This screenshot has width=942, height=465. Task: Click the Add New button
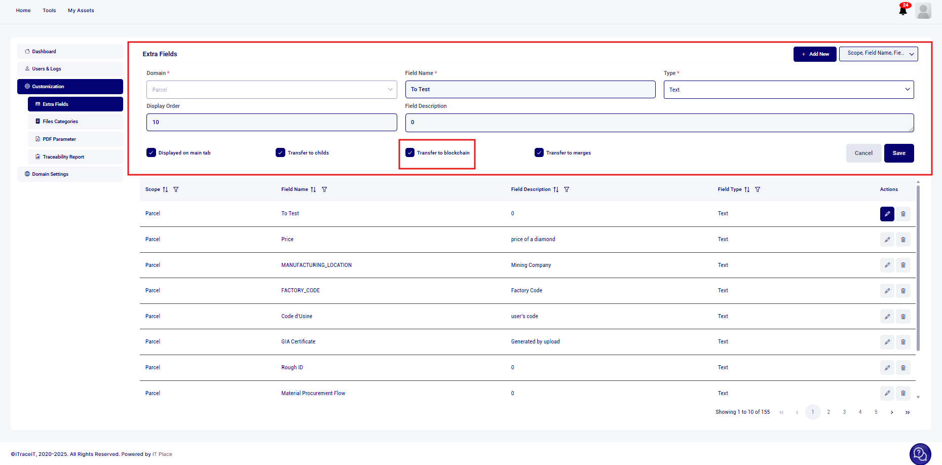[814, 54]
